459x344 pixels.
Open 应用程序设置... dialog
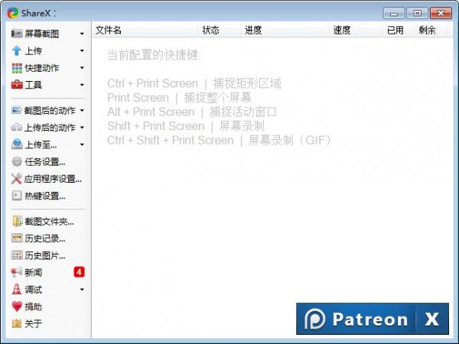click(53, 178)
